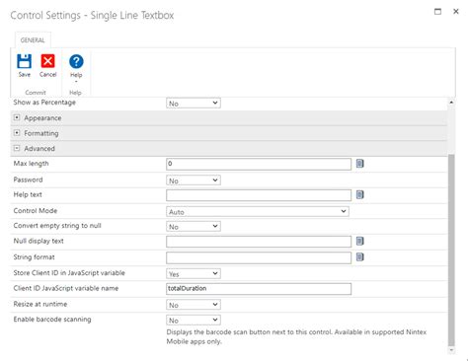Click the 'Enable barcode scanning' label
The height and width of the screenshot is (361, 468).
[52, 320]
